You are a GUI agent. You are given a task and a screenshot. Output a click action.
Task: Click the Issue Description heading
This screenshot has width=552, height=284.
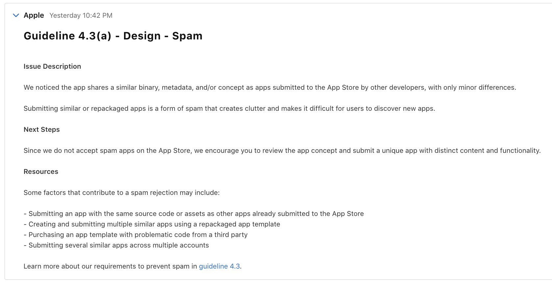(x=52, y=66)
